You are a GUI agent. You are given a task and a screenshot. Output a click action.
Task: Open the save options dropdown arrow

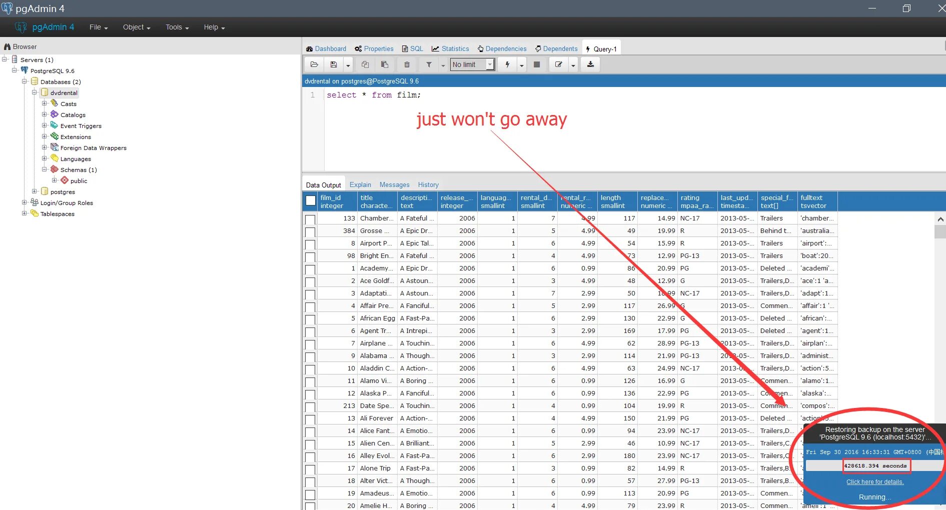click(x=348, y=64)
